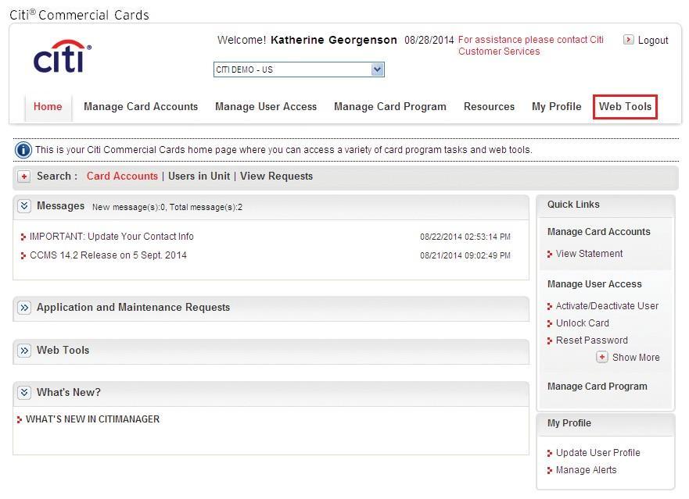The image size is (689, 499).
Task: Click the Logout arrow icon
Action: click(628, 40)
